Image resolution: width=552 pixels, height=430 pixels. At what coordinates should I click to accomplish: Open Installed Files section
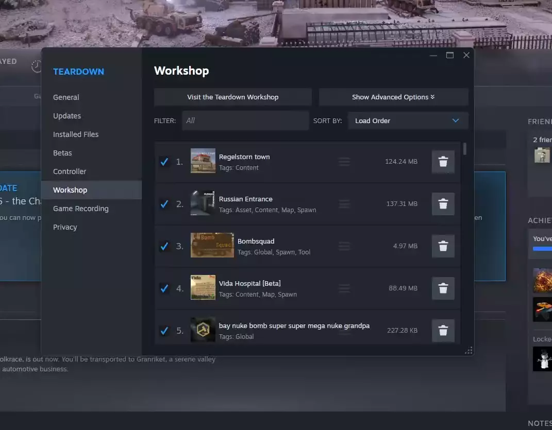[x=92, y=134]
